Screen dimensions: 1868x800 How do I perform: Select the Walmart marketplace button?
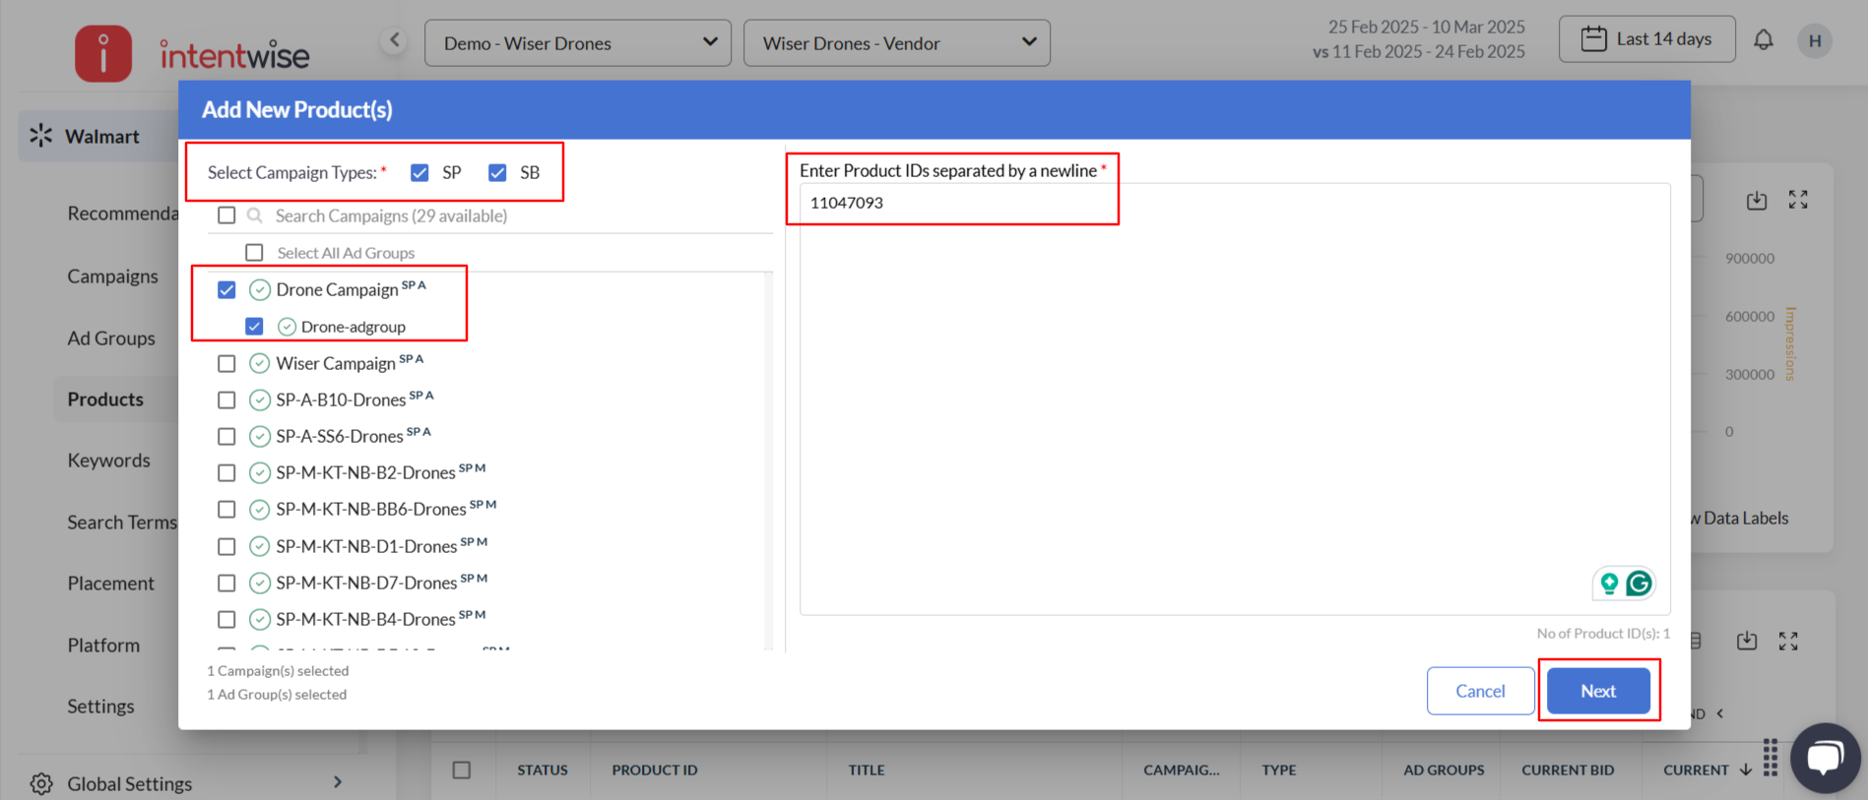[x=98, y=136]
